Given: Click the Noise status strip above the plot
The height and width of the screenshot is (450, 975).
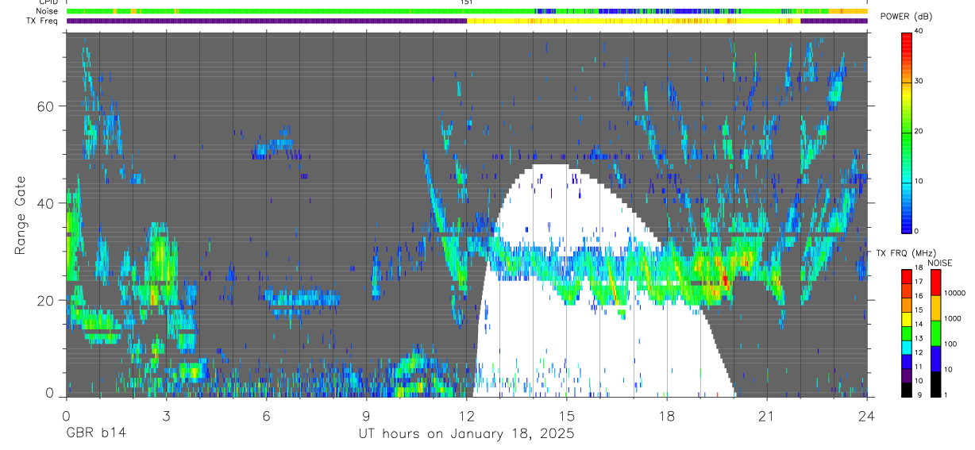Looking at the screenshot, I should point(467,11).
